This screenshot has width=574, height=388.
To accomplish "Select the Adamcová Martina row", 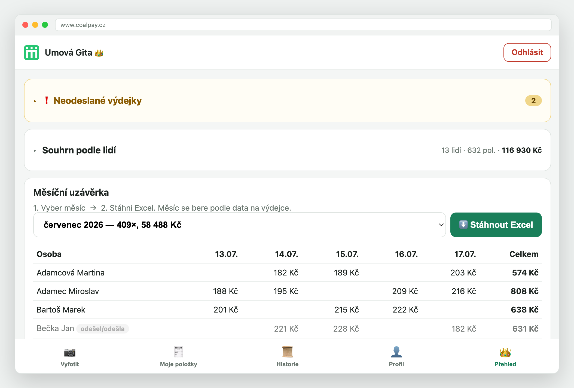I will [x=288, y=273].
